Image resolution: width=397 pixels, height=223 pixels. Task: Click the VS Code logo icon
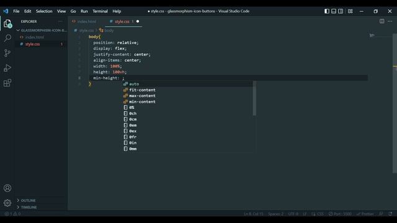[x=6, y=11]
